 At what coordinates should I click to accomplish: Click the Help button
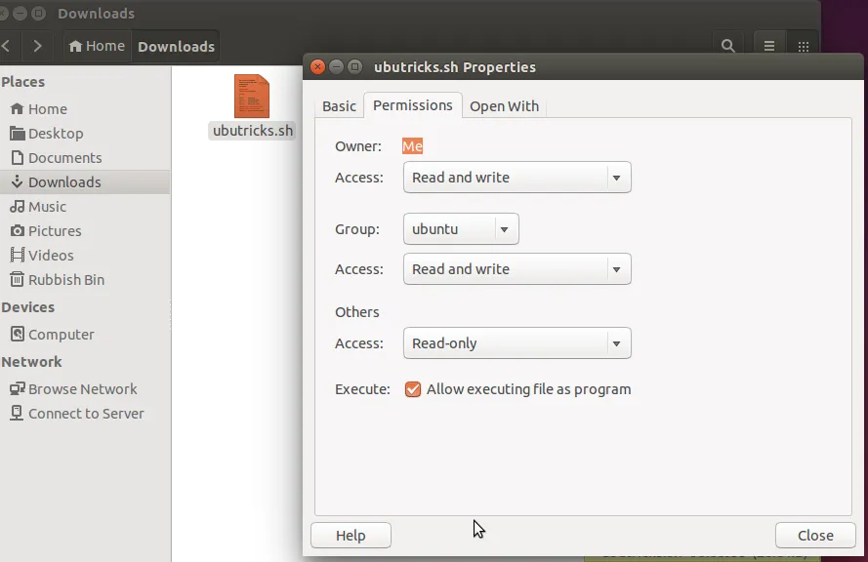coord(351,536)
